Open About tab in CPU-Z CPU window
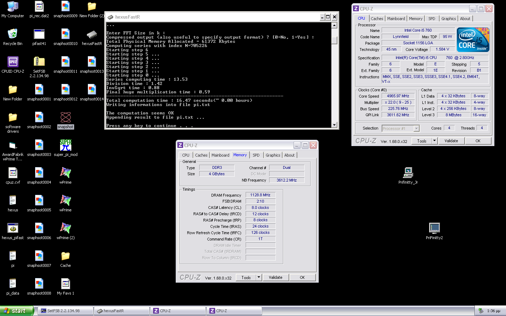This screenshot has height=316, width=506. tap(465, 19)
